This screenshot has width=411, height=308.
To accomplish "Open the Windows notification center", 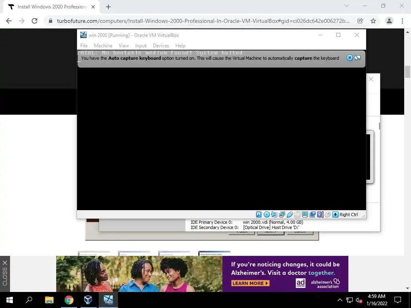I will tap(398, 300).
